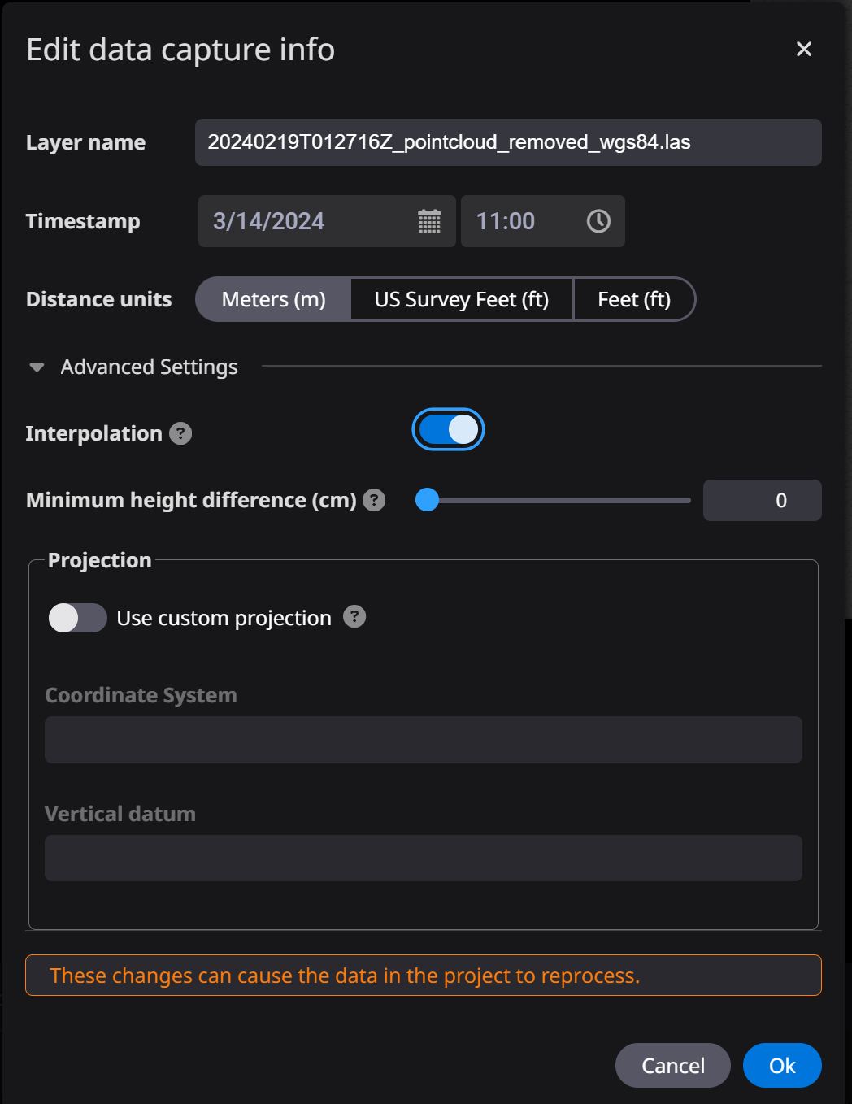Click the Layer name input field

[508, 142]
